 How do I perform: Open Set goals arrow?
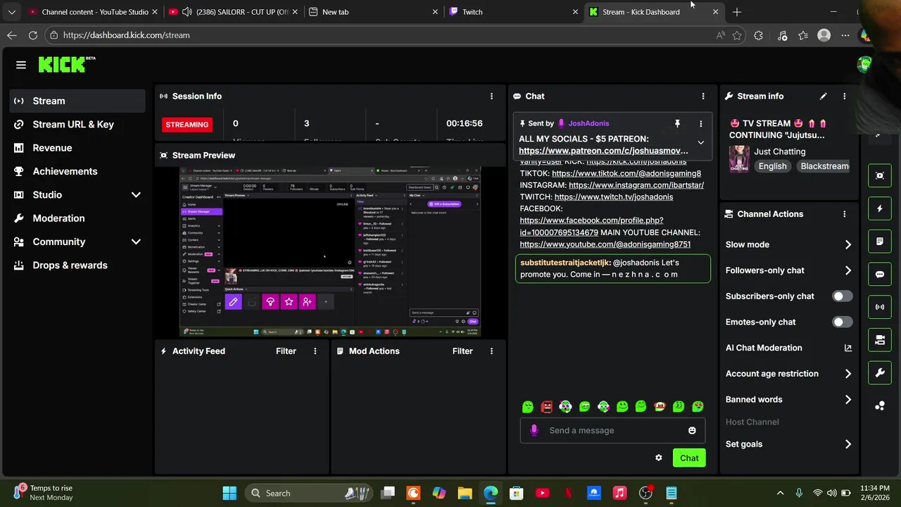click(848, 444)
